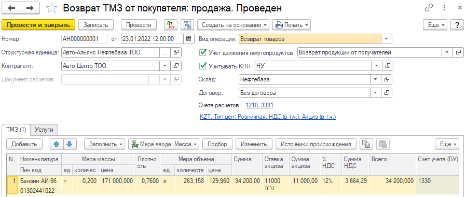
Task: Focus Структурная единица field Авто-Альянс Нефтебаза ТОО
Action: pyautogui.click(x=111, y=52)
